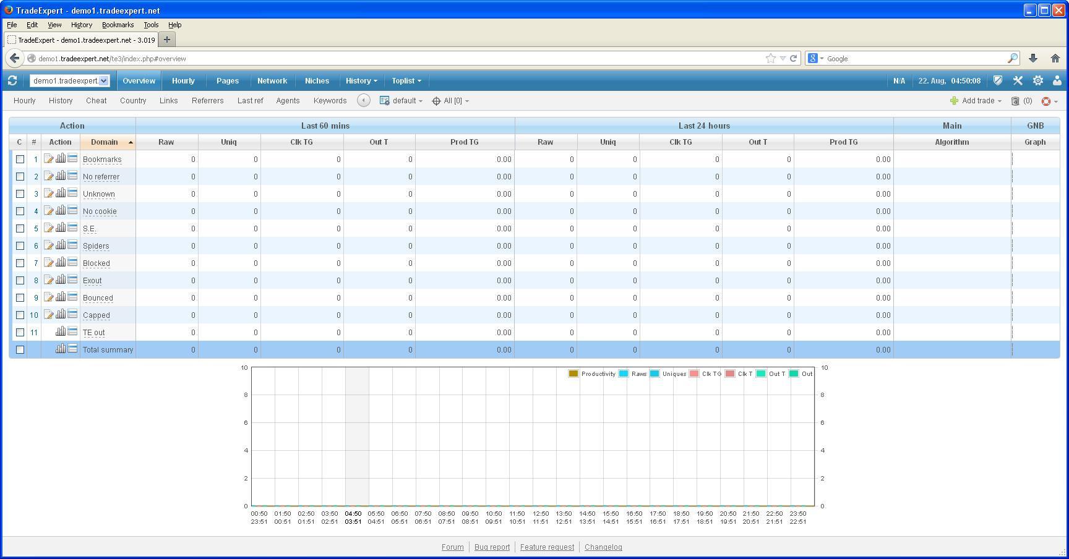The width and height of the screenshot is (1069, 559).
Task: Click the bookmark star in address bar
Action: point(770,58)
